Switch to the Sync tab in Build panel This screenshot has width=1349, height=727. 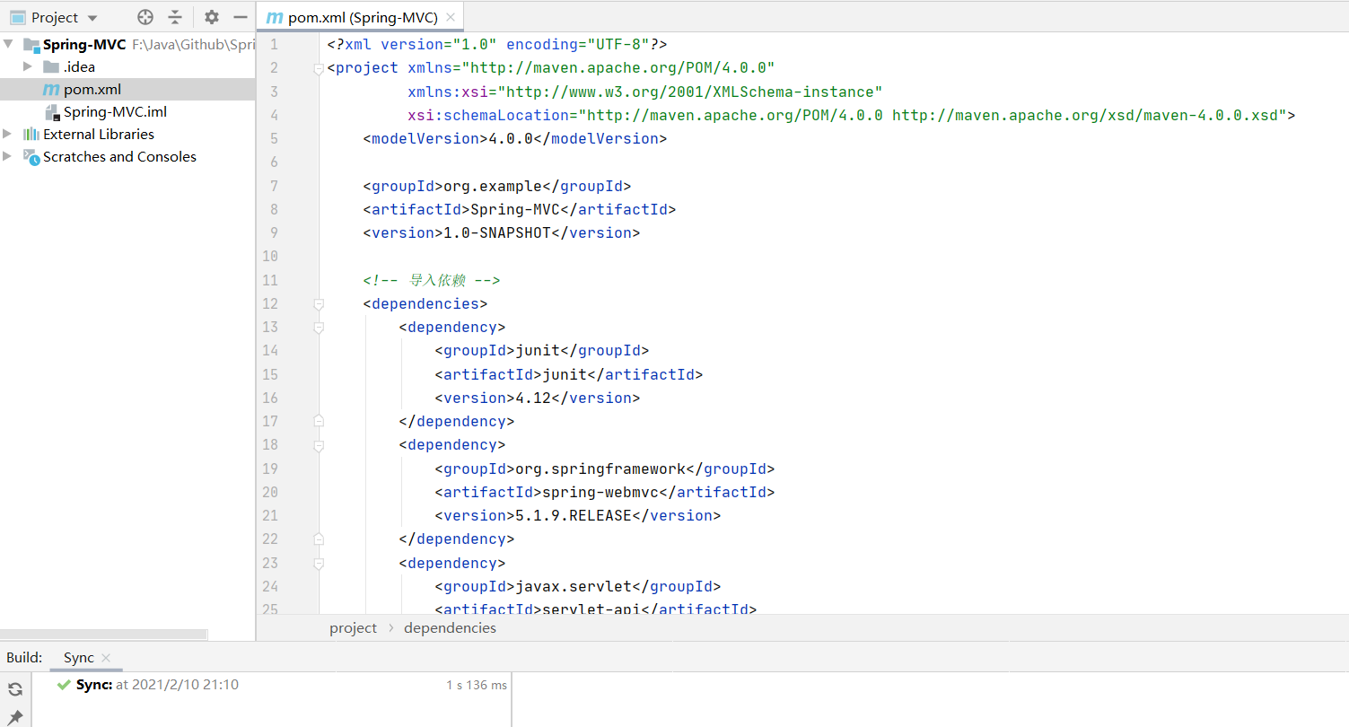click(78, 658)
